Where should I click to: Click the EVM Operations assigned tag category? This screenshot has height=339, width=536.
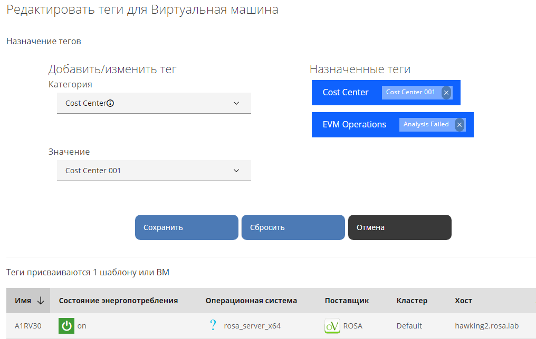point(355,125)
